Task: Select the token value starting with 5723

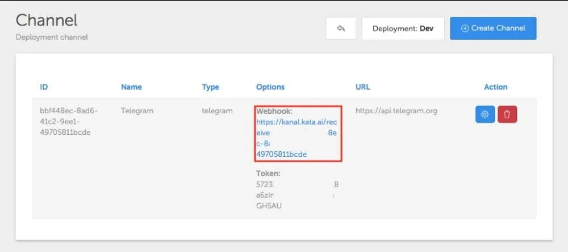Action: pos(297,195)
